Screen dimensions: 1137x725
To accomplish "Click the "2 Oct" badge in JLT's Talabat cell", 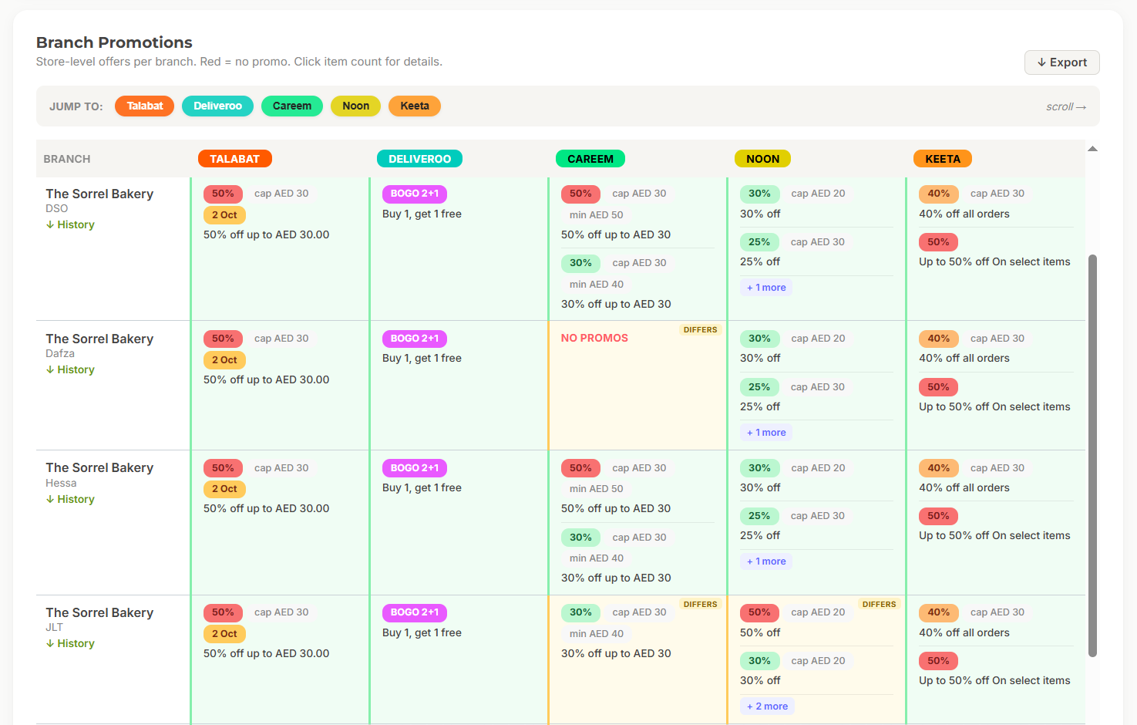I will click(x=224, y=634).
